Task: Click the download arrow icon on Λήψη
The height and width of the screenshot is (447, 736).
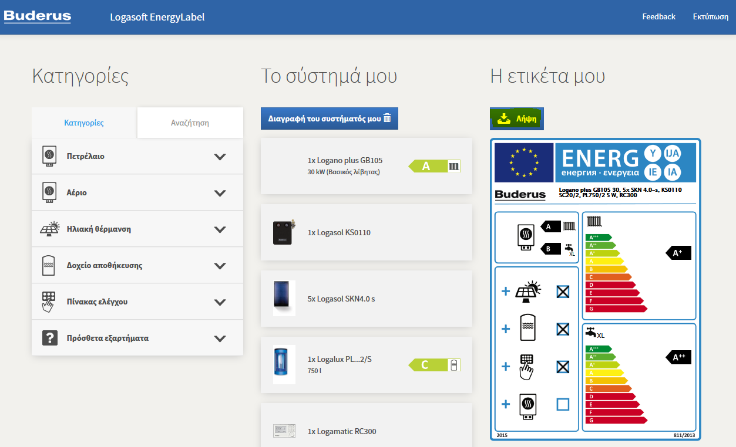Action: [x=504, y=118]
